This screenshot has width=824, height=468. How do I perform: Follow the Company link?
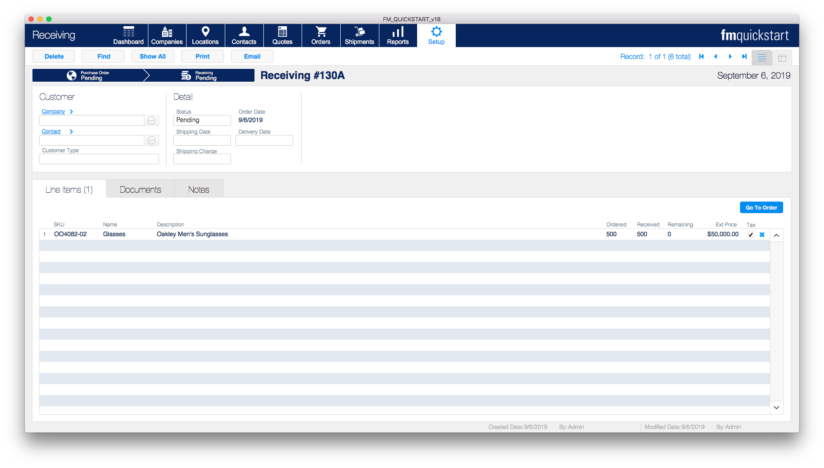click(x=53, y=111)
